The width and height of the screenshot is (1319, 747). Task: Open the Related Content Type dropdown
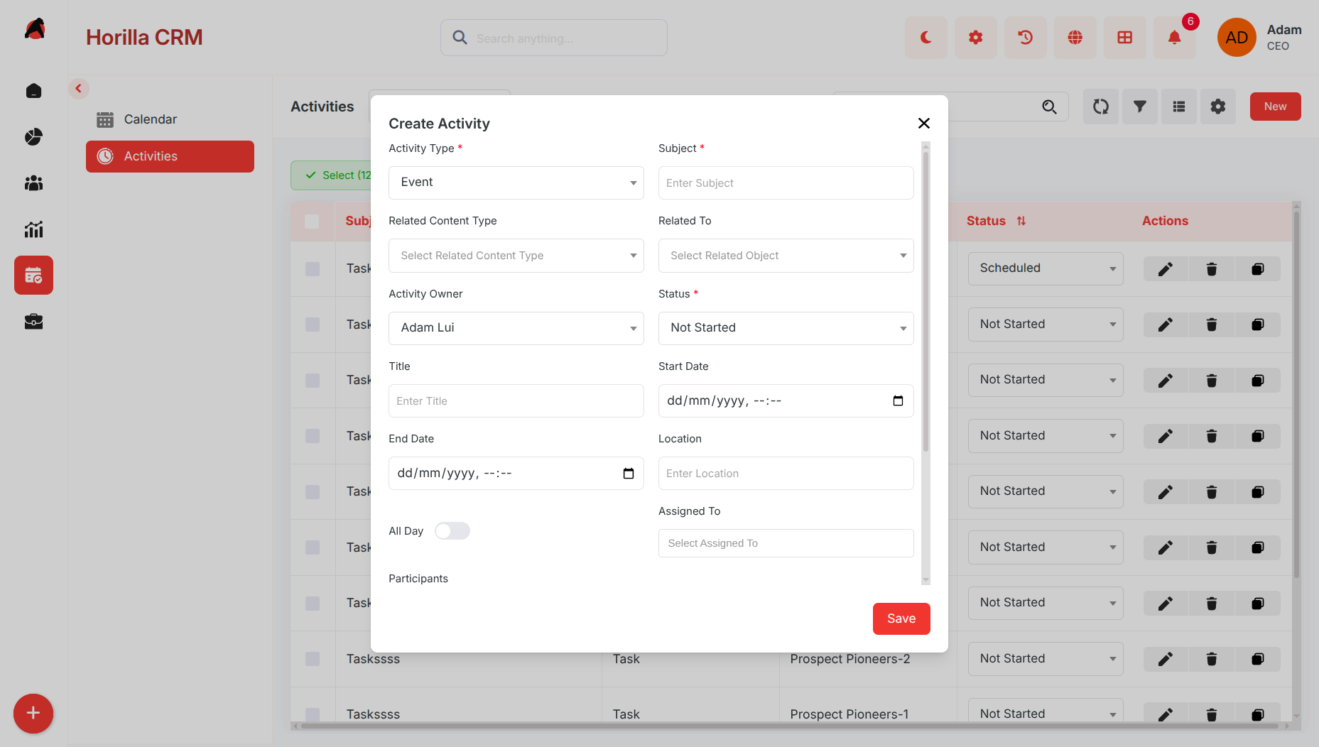516,256
